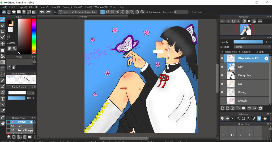The width and height of the screenshot is (272, 142).
Task: Open the Window menu
Action: [101, 7]
